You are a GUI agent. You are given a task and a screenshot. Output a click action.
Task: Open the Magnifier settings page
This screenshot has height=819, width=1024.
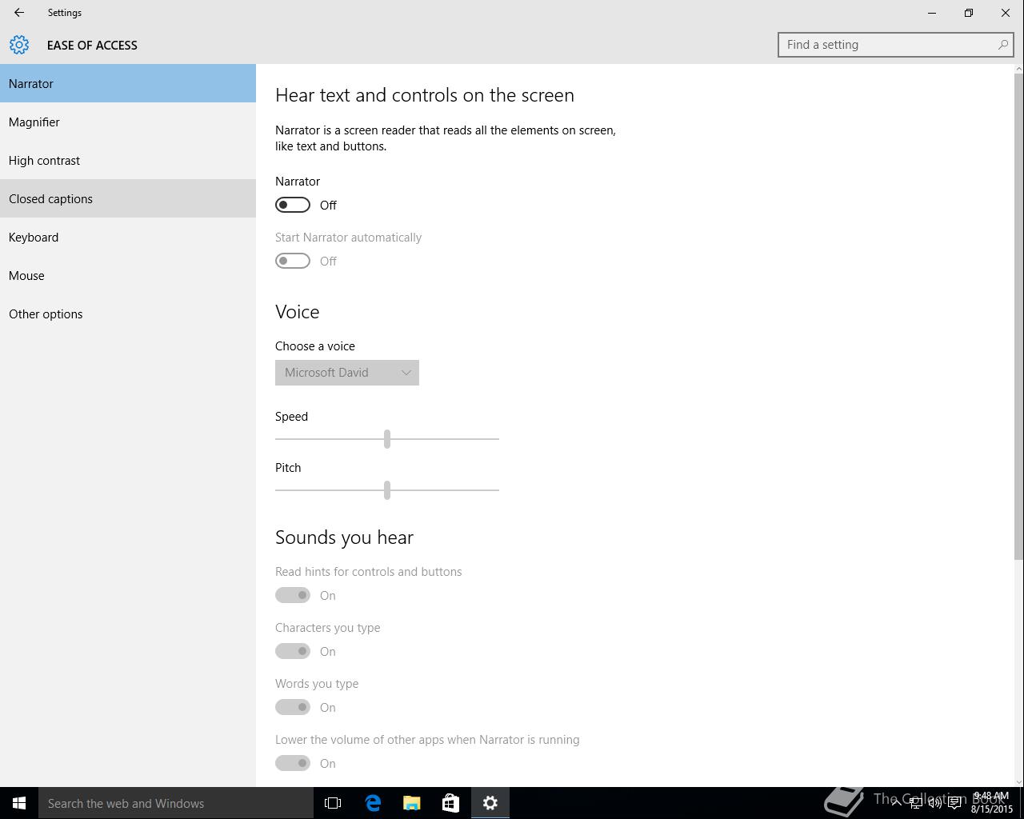click(x=128, y=122)
